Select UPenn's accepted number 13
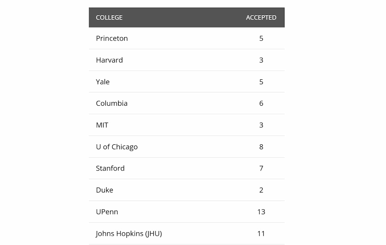The height and width of the screenshot is (245, 386). pos(261,212)
